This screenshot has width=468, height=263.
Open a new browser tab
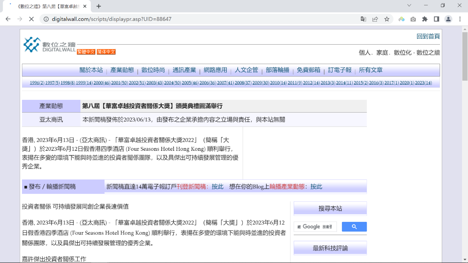pyautogui.click(x=99, y=6)
